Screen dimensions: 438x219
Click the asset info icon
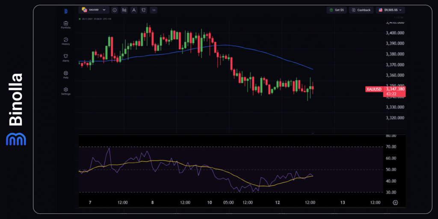click(115, 10)
